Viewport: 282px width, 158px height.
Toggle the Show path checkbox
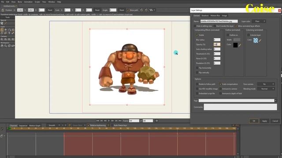tap(128, 10)
